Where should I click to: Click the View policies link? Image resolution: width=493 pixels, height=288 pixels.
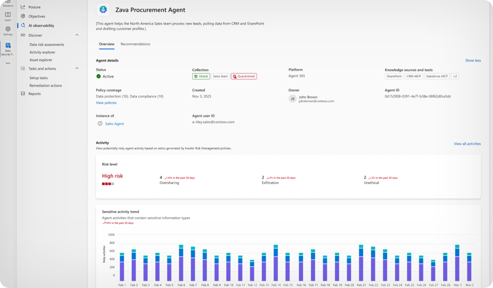(106, 103)
